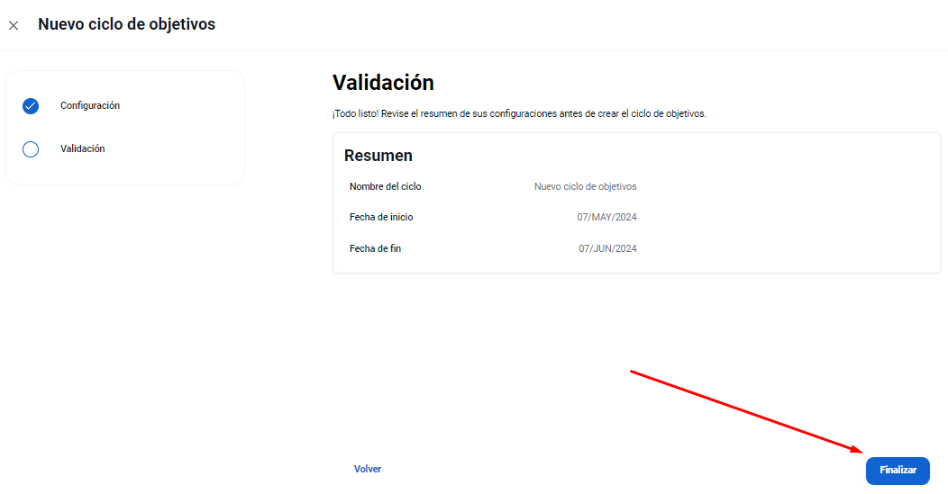This screenshot has height=494, width=948.
Task: Select the start date 07/MAY/2024
Action: point(606,218)
